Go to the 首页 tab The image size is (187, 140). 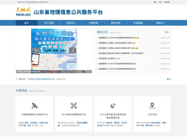[26, 23]
